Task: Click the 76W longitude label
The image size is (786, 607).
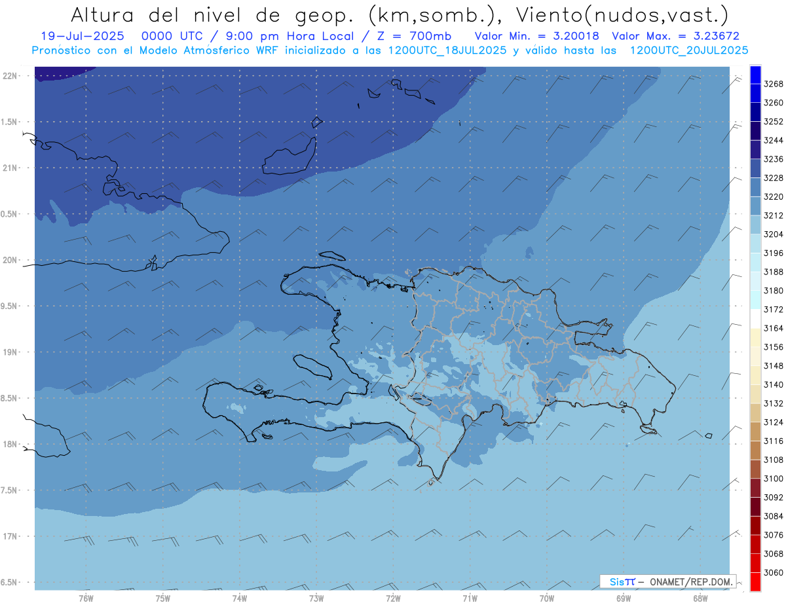Action: (x=86, y=598)
